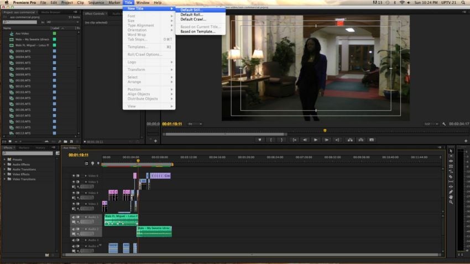The height and width of the screenshot is (264, 470).
Task: Click Go to Out point button
Action: click(x=337, y=140)
